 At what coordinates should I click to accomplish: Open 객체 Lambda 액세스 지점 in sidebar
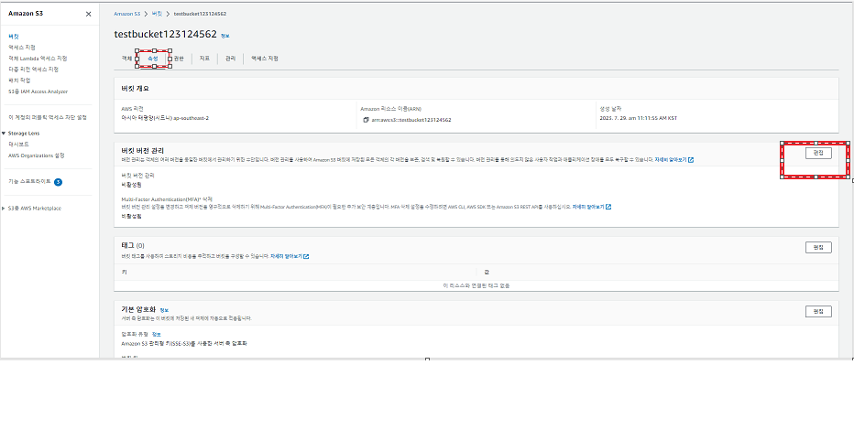pos(38,59)
